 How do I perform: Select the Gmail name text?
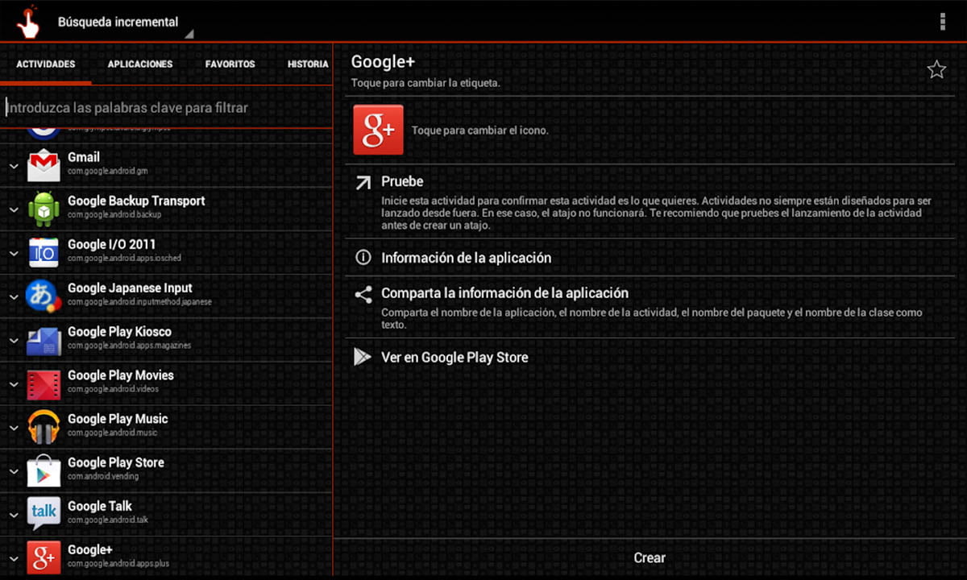[84, 157]
